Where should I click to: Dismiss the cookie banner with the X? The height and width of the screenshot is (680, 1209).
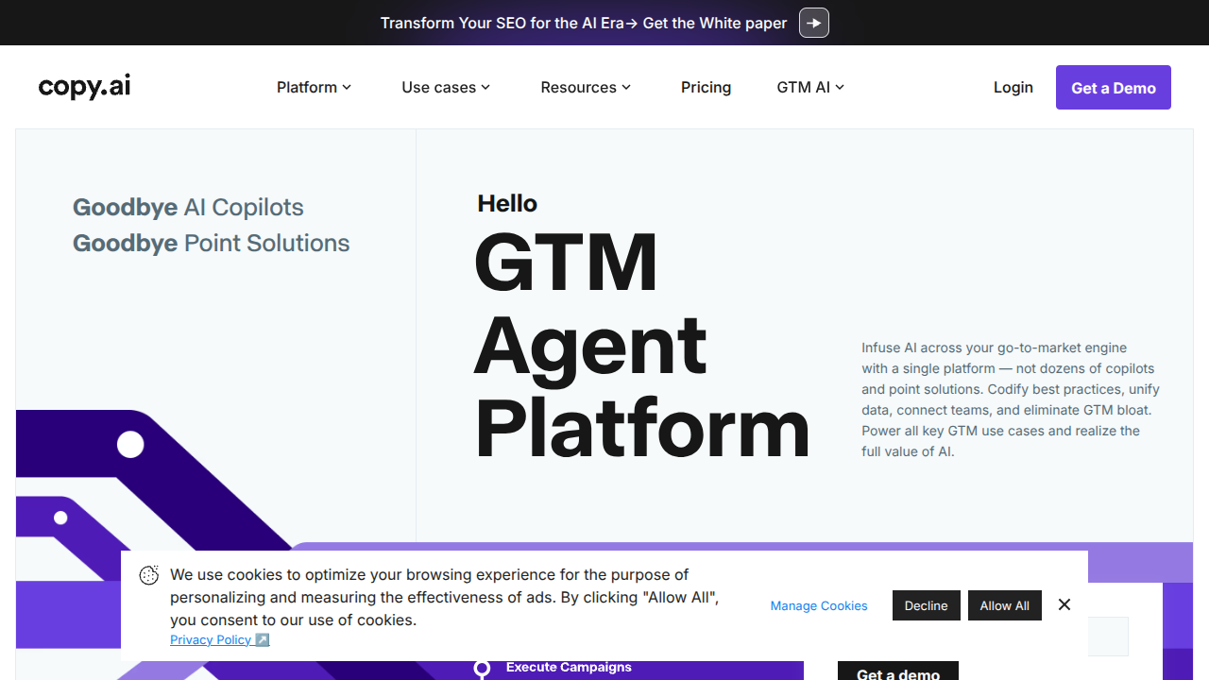click(1064, 604)
